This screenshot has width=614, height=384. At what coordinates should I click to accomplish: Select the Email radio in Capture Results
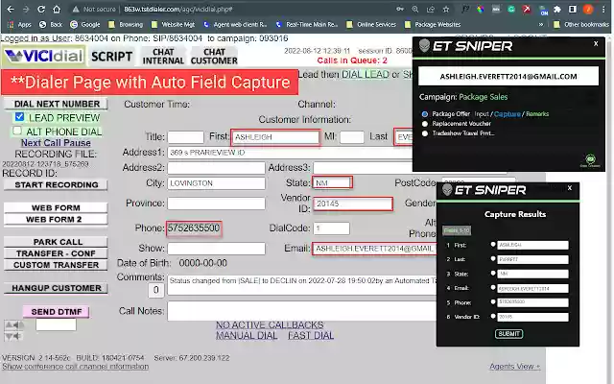pyautogui.click(x=493, y=288)
